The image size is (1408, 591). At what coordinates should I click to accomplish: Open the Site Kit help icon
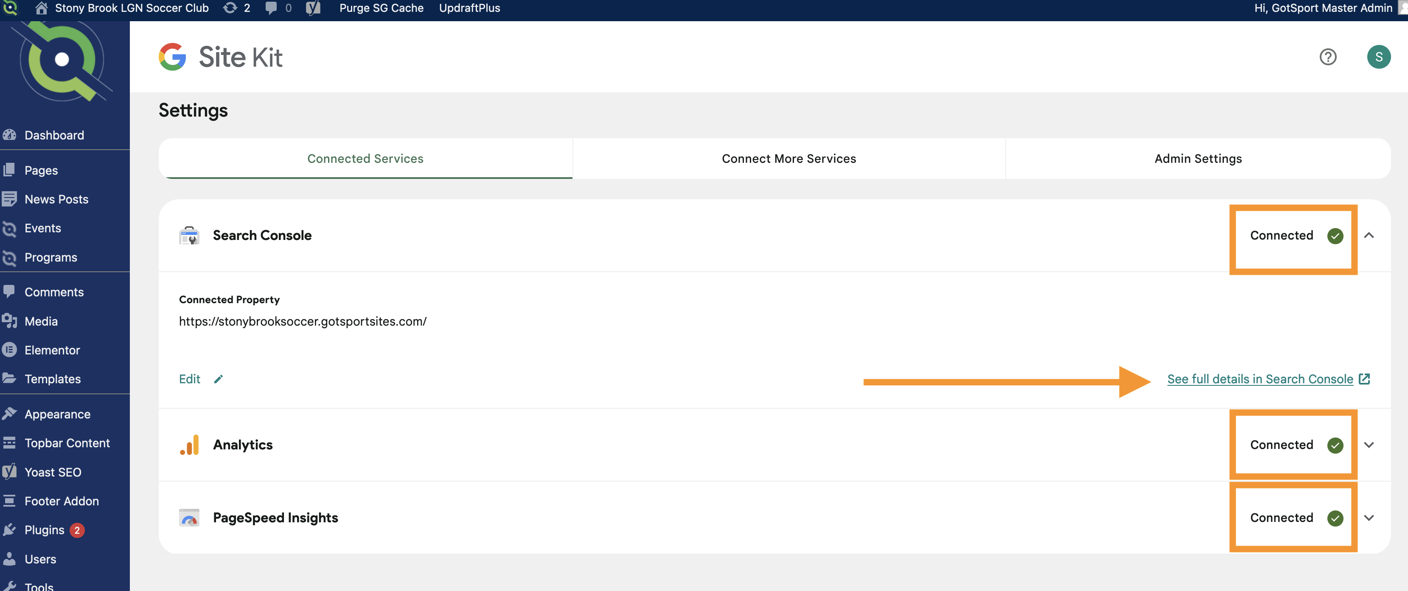[1328, 57]
